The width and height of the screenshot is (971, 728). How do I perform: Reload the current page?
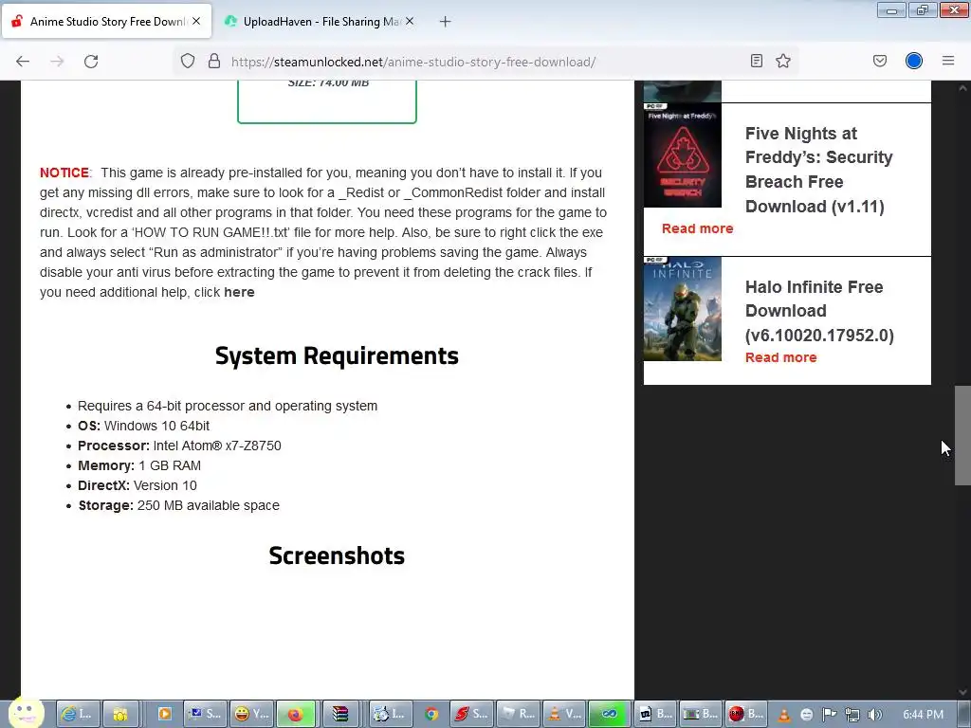coord(91,62)
